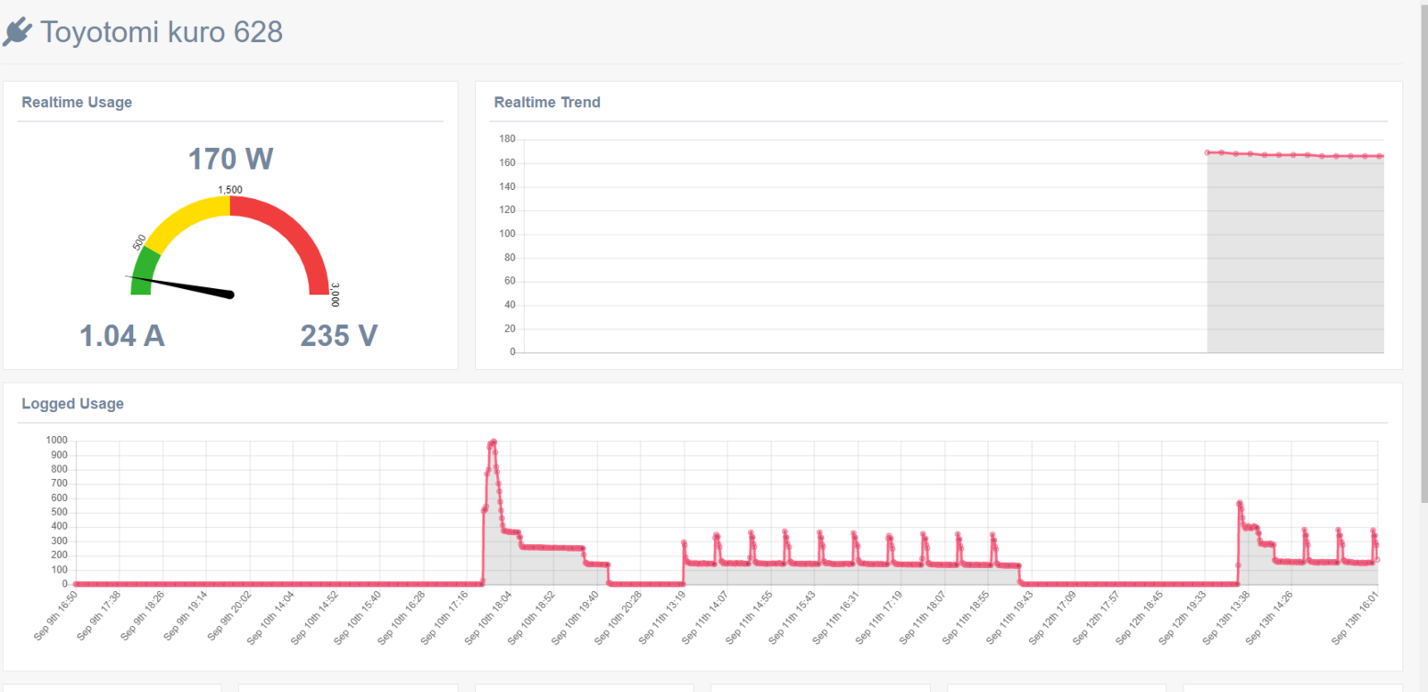Image resolution: width=1428 pixels, height=692 pixels.
Task: Click the Sep 13th 13:38 time label
Action: pos(1227,617)
